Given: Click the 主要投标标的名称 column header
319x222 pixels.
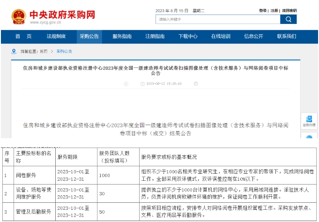Looking at the screenshot, I should [x=34, y=157].
